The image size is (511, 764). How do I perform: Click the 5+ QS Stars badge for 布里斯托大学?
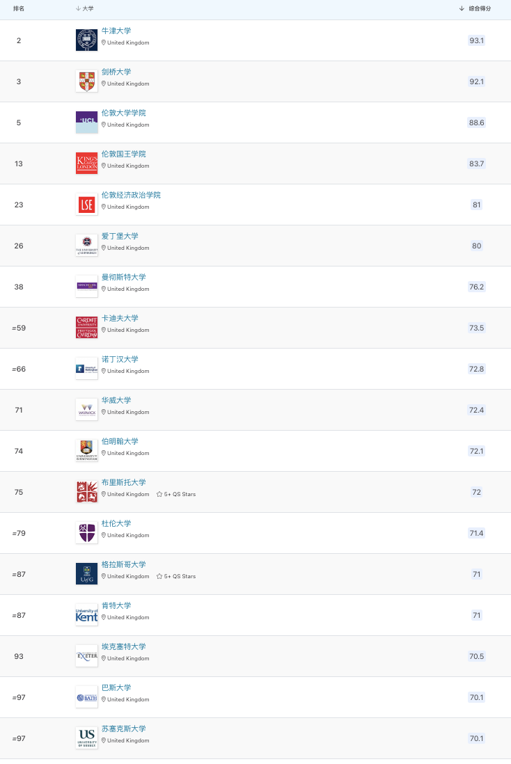click(x=176, y=494)
